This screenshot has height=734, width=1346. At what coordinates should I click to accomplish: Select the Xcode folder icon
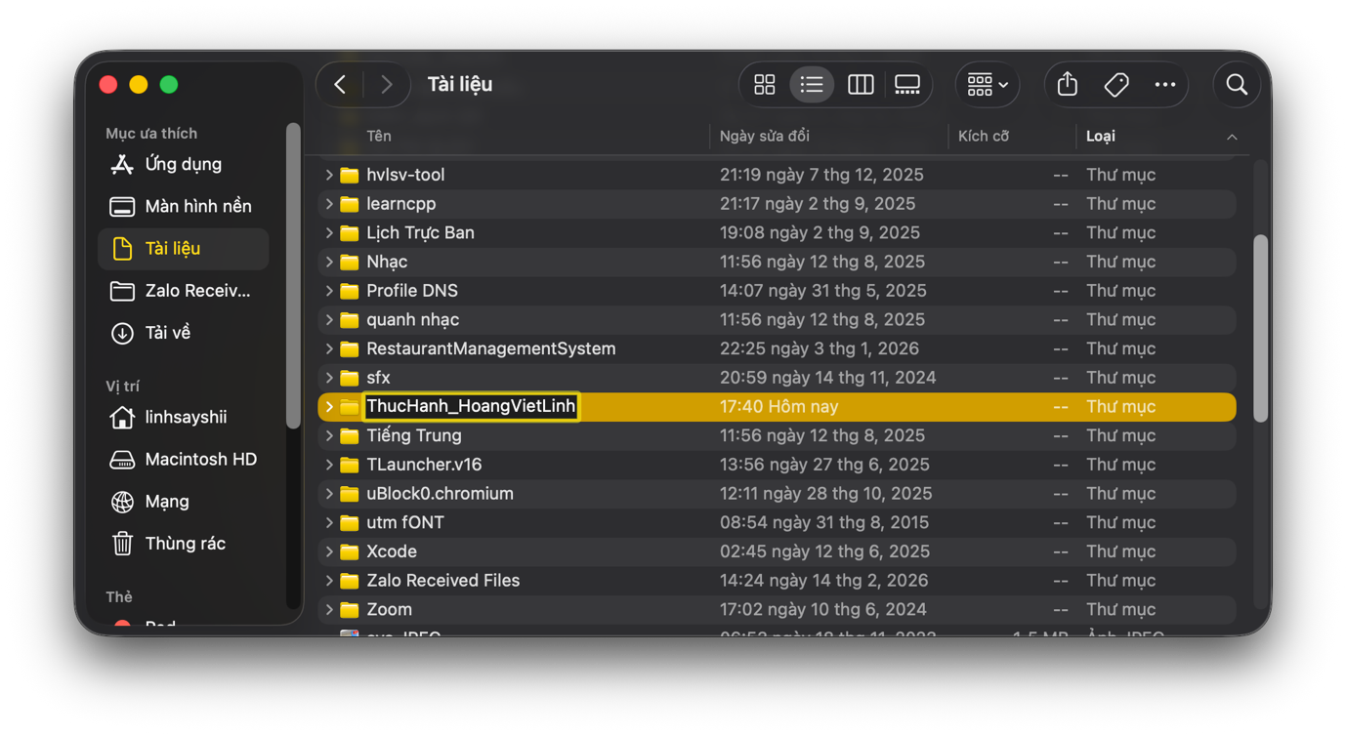point(350,551)
